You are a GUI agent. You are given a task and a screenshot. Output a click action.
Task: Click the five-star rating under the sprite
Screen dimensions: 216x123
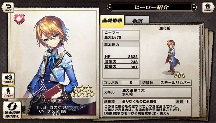pyautogui.click(x=180, y=75)
